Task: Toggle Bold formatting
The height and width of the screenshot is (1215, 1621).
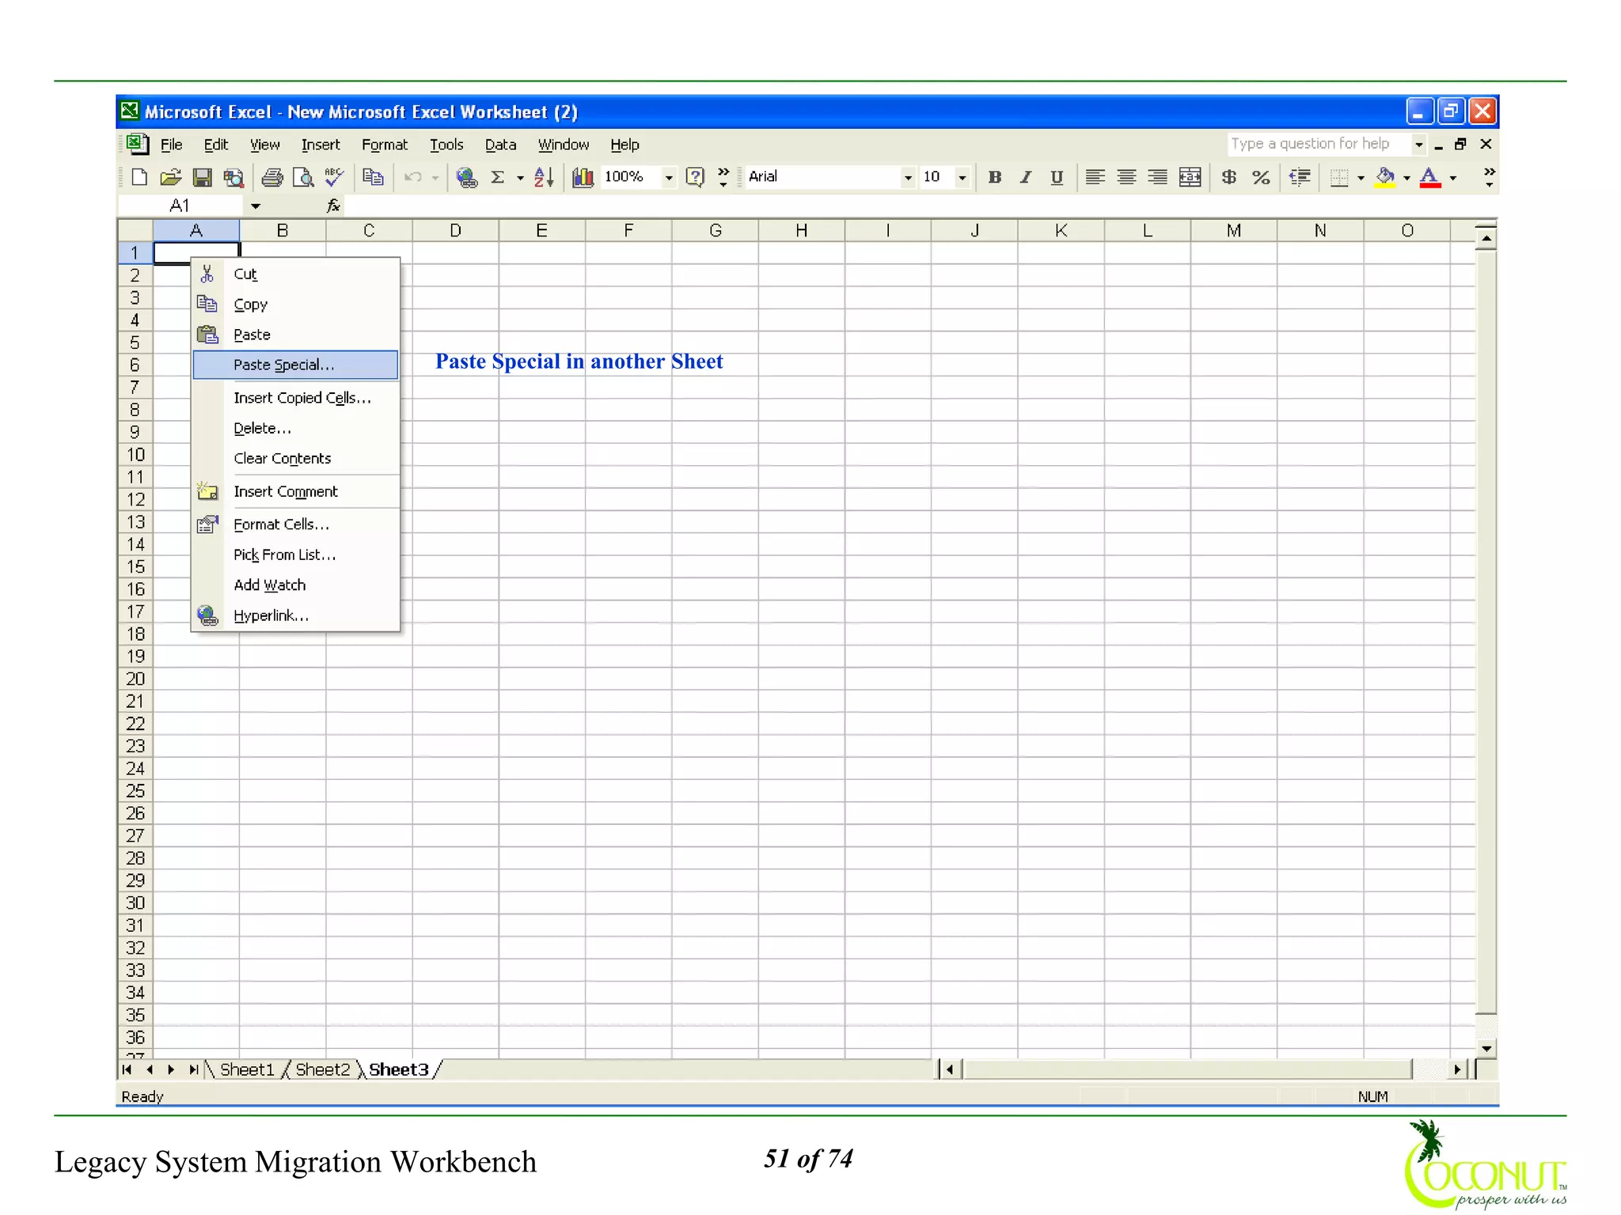Action: tap(995, 177)
